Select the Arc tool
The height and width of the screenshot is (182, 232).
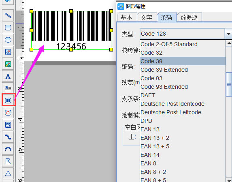pyautogui.click(x=8, y=149)
